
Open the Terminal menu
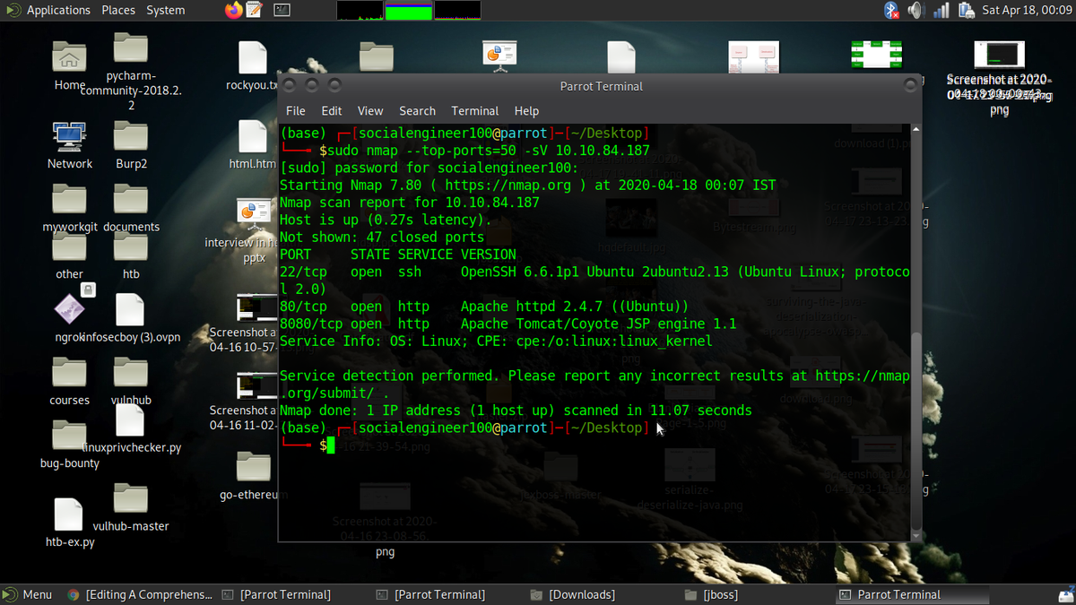(x=475, y=111)
